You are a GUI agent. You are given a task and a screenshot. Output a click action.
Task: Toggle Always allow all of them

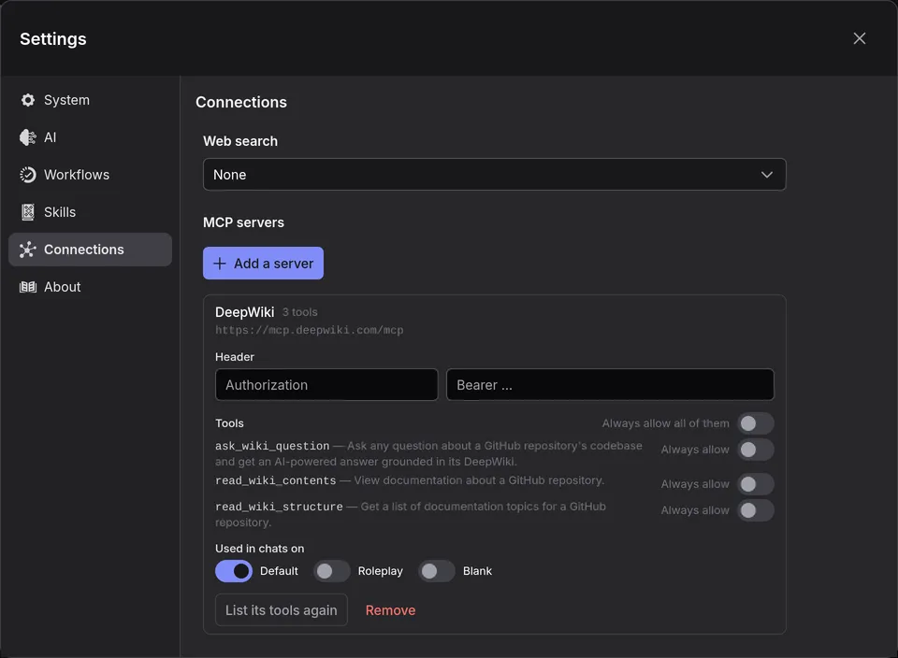(756, 423)
